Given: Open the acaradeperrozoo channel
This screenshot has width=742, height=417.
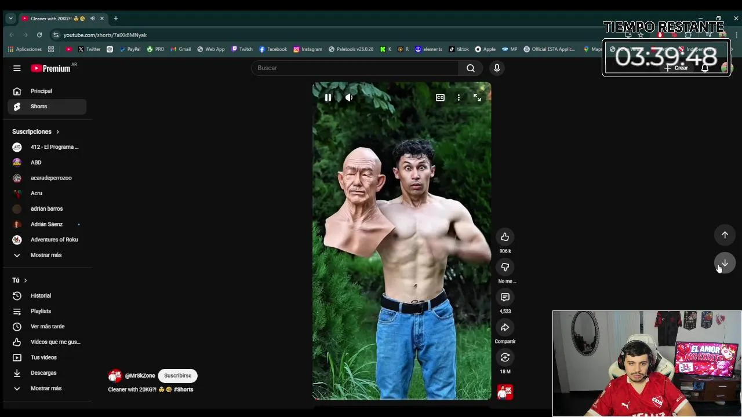Looking at the screenshot, I should pyautogui.click(x=47, y=178).
